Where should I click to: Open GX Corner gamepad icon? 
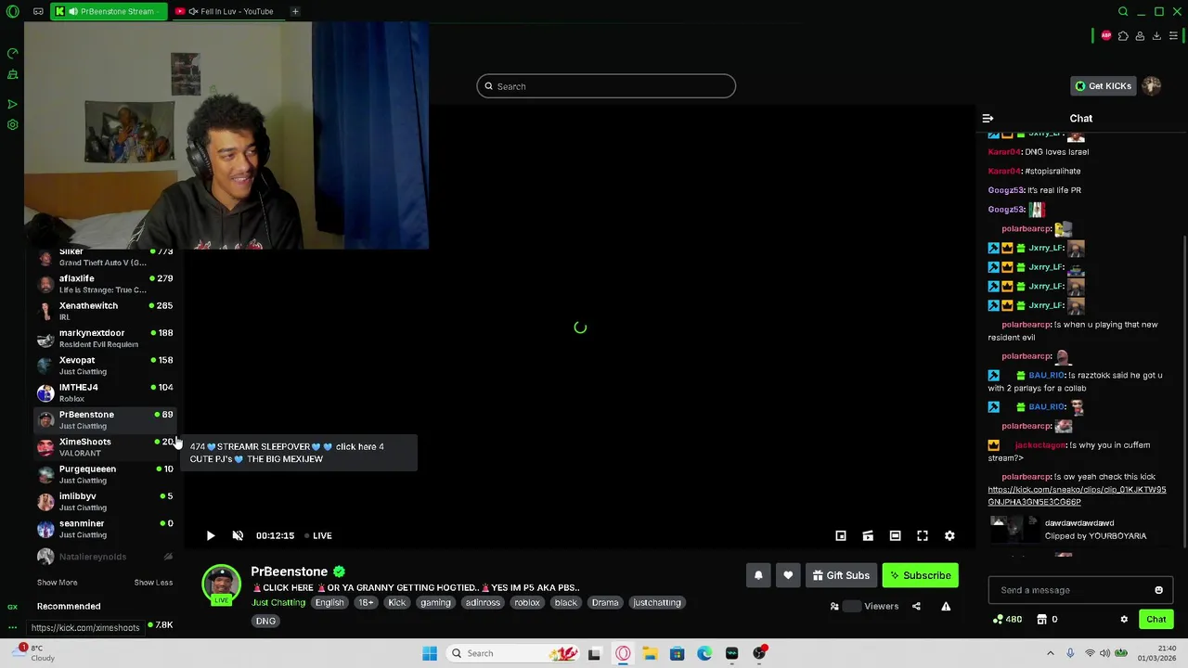pyautogui.click(x=38, y=11)
